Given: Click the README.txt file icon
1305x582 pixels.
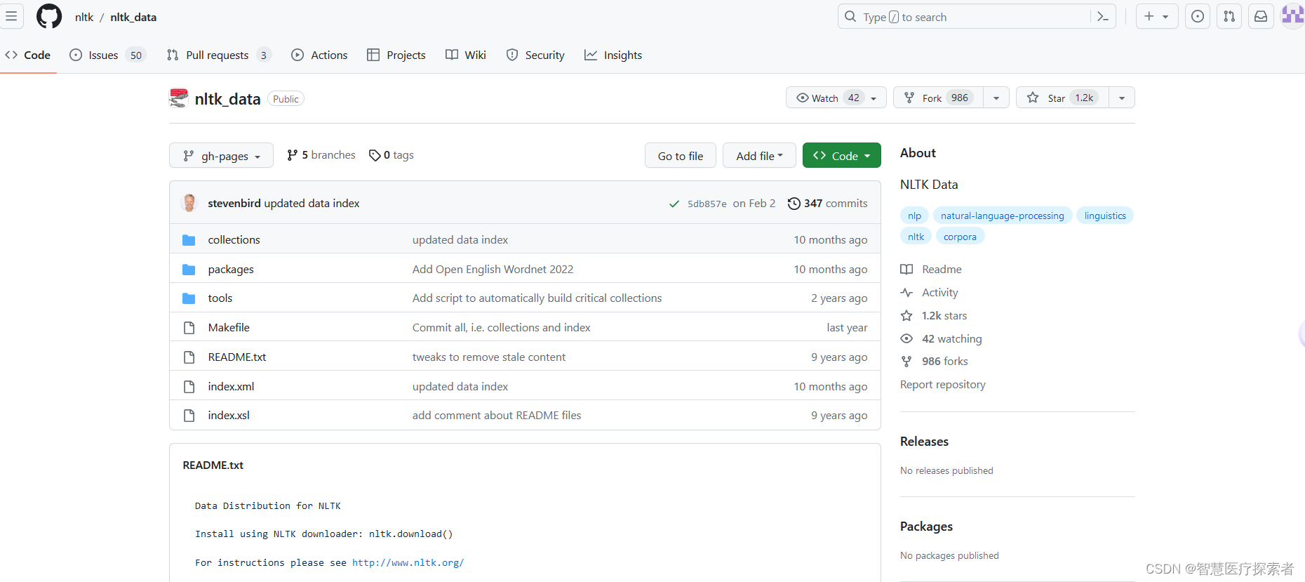Looking at the screenshot, I should (189, 357).
